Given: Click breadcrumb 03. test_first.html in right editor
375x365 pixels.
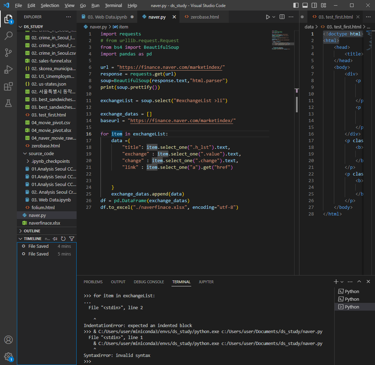Looking at the screenshot, I should pos(341,27).
